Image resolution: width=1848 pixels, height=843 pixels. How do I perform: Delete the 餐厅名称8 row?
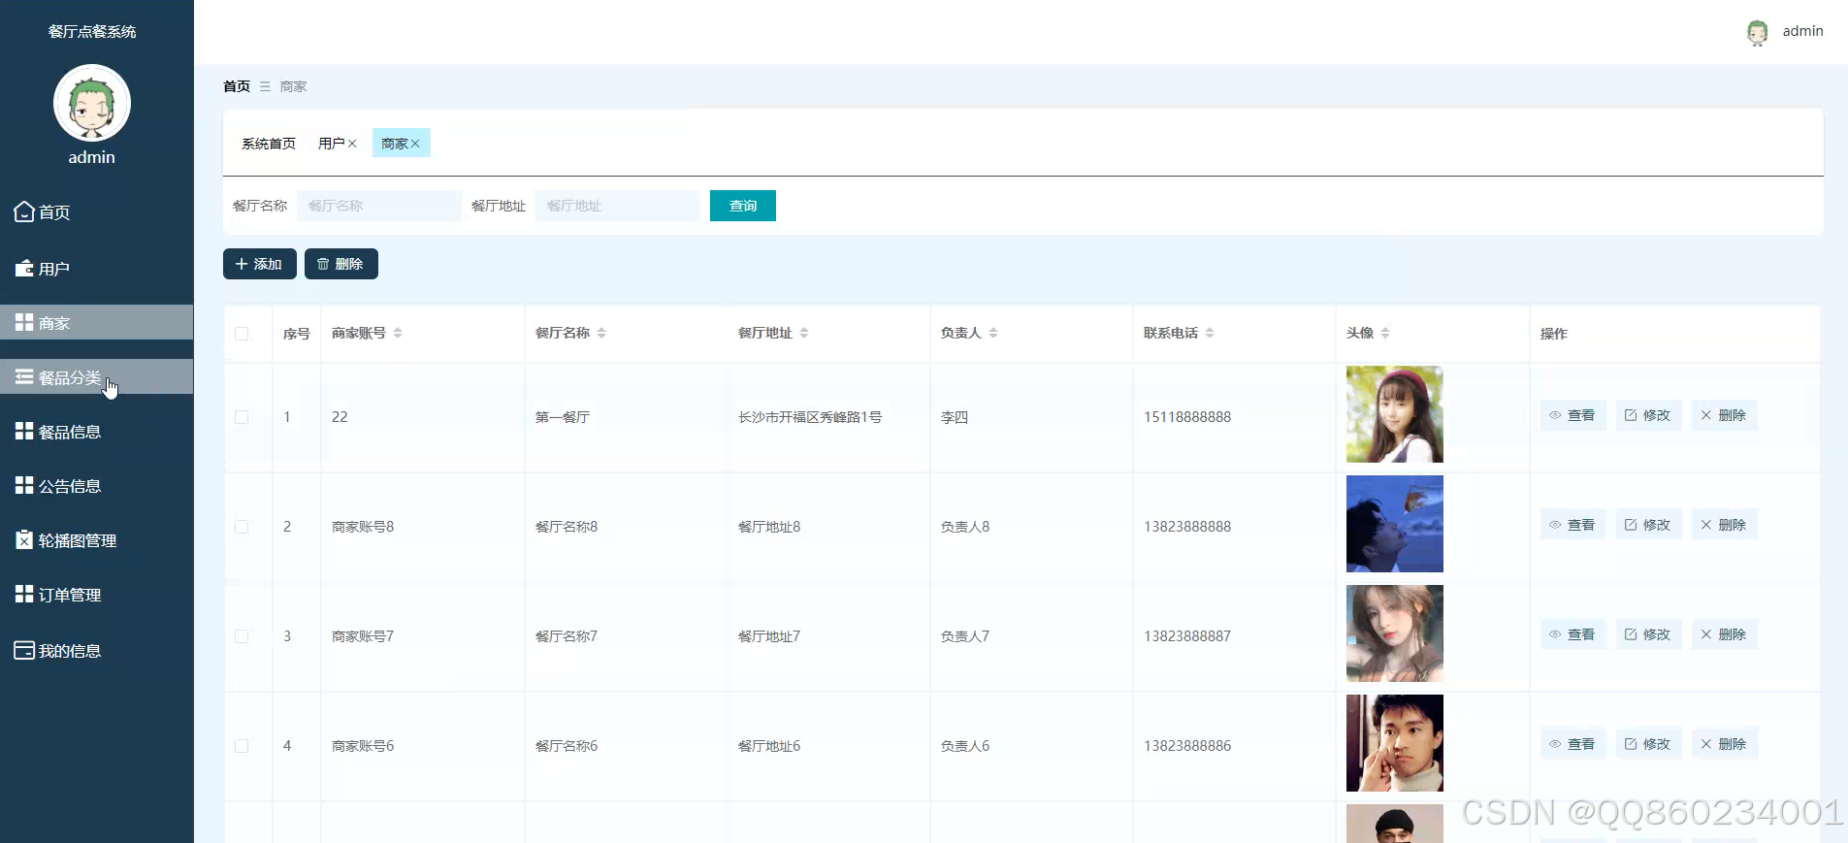[x=1724, y=525]
